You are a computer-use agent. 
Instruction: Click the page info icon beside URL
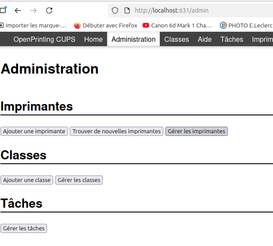pos(127,10)
